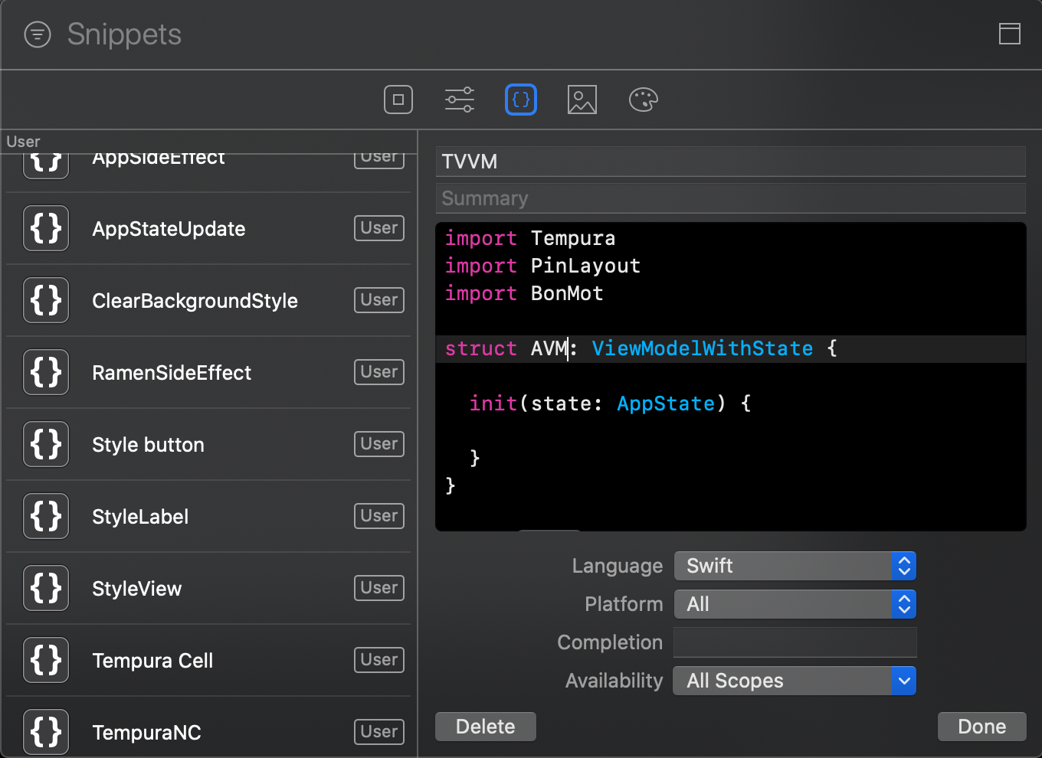Viewport: 1042px width, 758px height.
Task: Click the RamenSideEffect snippet braces icon
Action: (x=45, y=373)
